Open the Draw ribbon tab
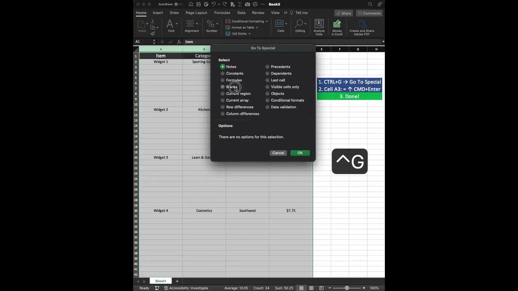 point(174,13)
